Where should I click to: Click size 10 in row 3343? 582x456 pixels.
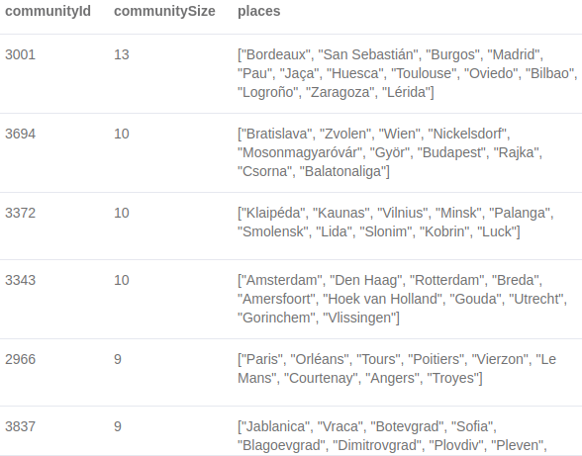(122, 280)
